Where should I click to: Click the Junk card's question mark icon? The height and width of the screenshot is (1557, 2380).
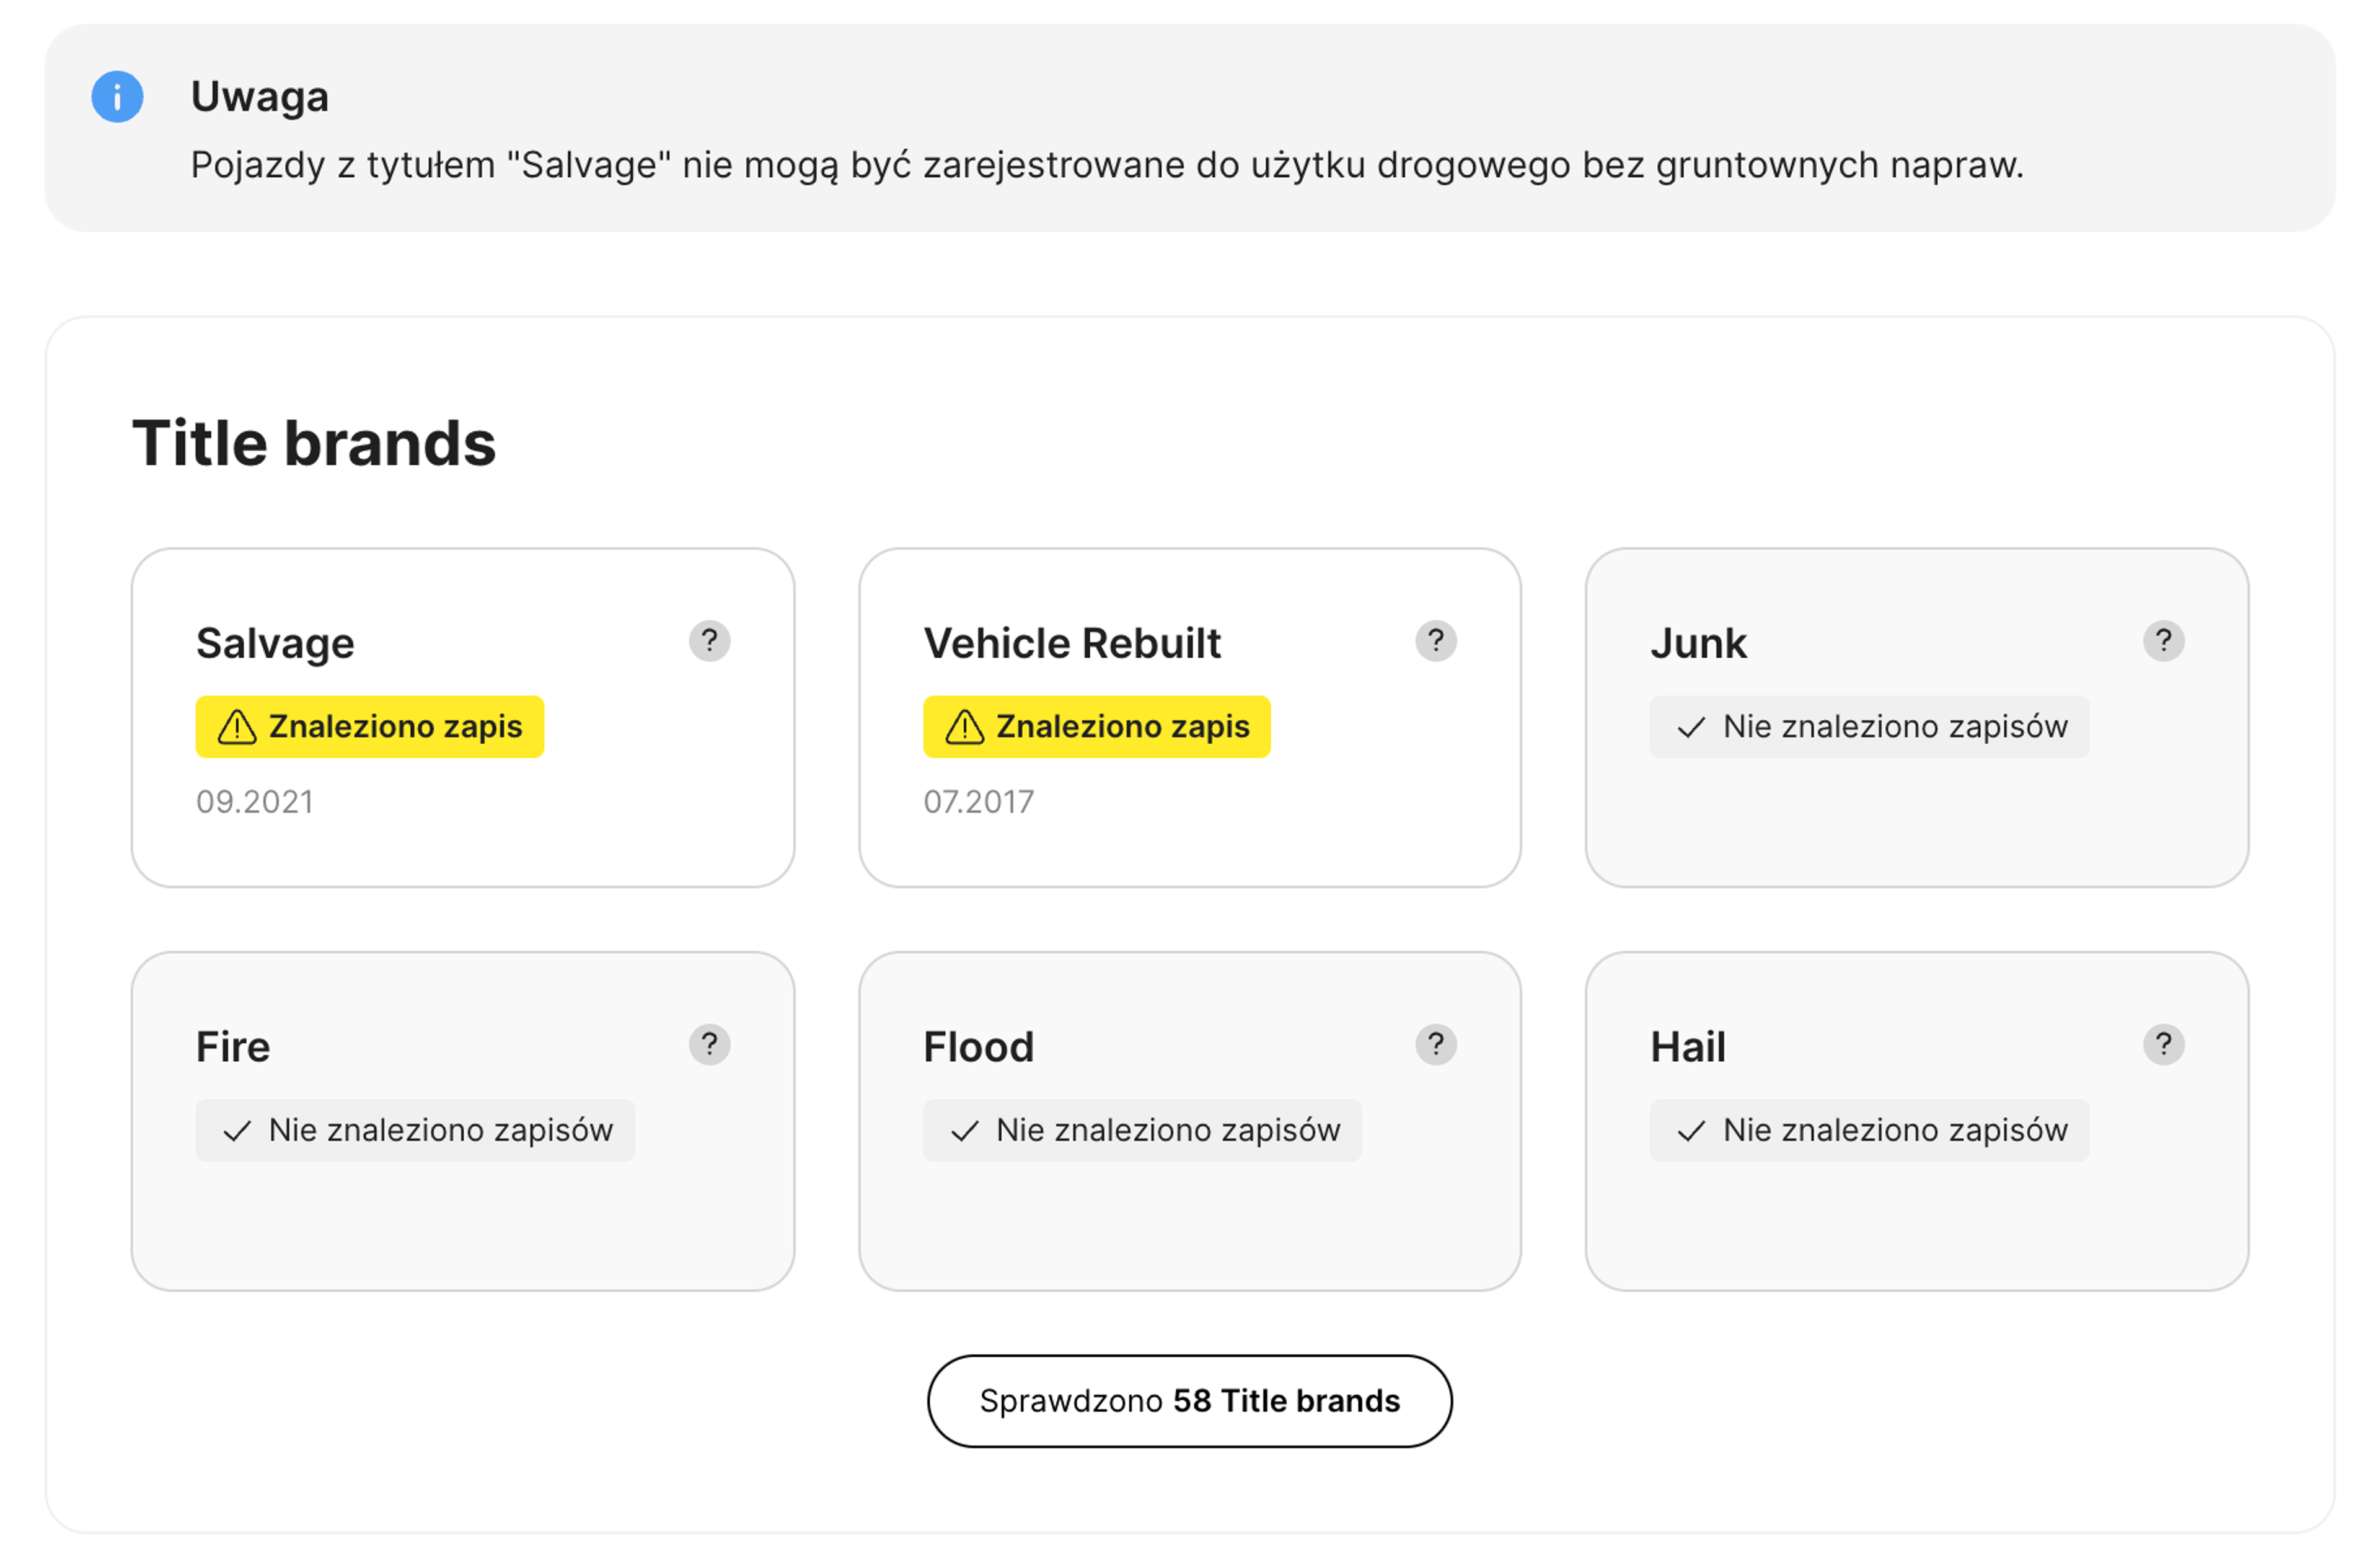pos(2162,640)
